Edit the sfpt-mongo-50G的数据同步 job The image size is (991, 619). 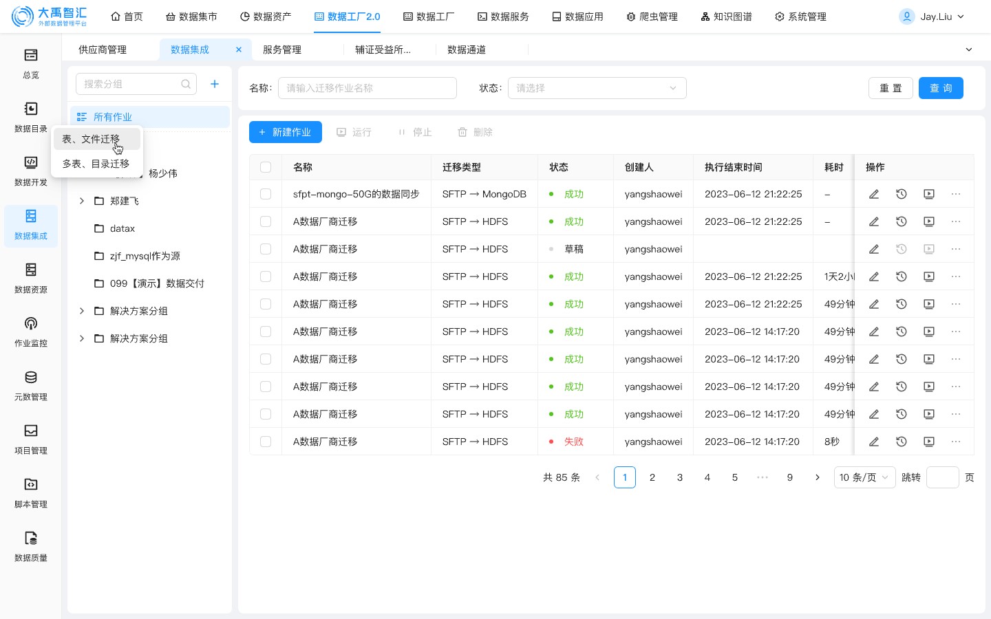874,194
